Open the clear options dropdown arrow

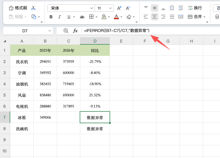point(134,17)
